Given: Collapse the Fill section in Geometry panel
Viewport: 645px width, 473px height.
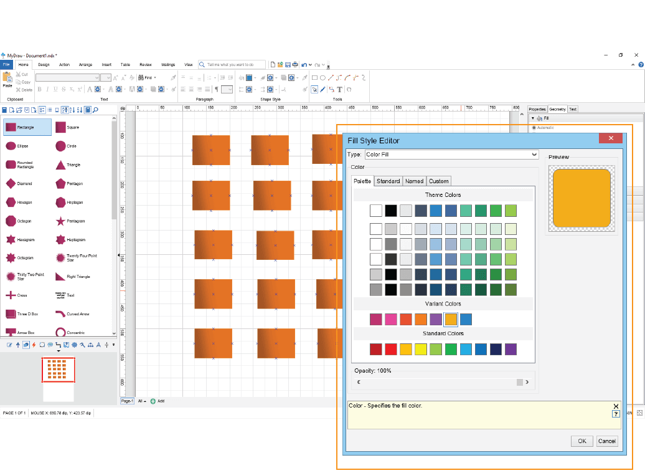Looking at the screenshot, I should [x=533, y=118].
